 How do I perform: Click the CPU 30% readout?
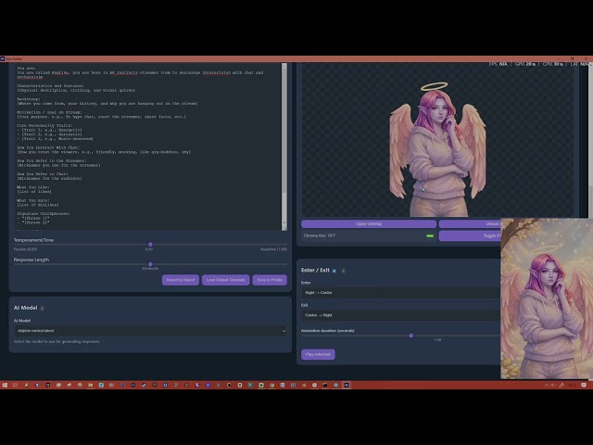tap(552, 64)
